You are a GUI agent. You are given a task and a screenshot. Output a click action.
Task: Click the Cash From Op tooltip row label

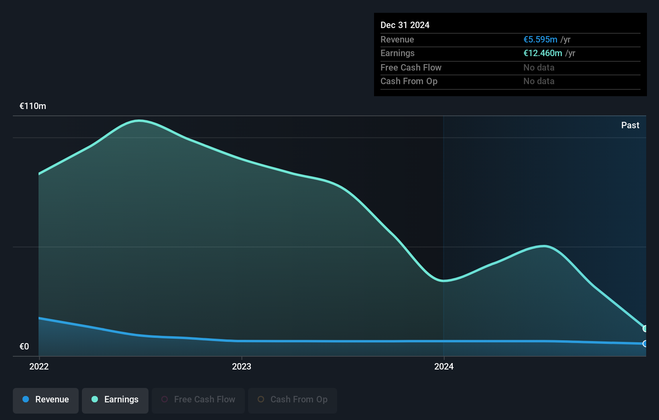pos(409,81)
